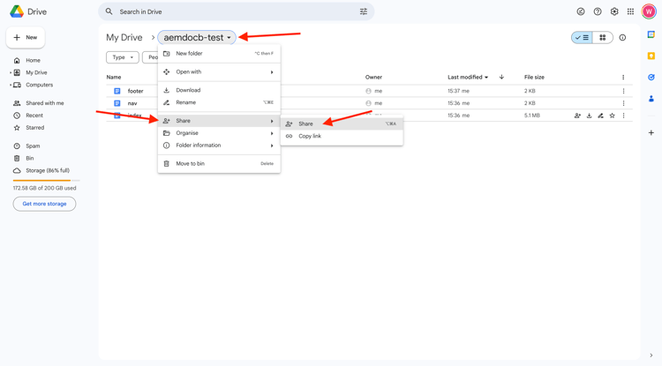Open Contacts side panel icon
The image size is (662, 366).
click(651, 99)
